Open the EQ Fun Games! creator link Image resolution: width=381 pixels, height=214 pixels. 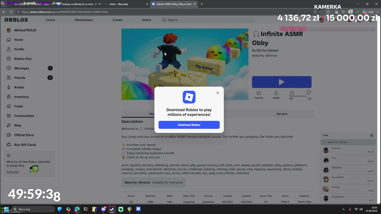(268, 51)
